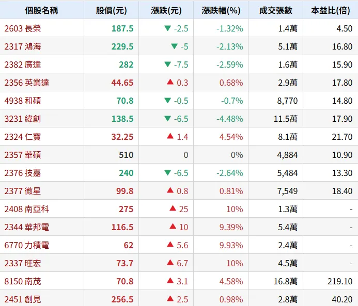Click the 漲跌幅(%) column header
Viewport: 358px width, 306px height.
click(x=221, y=10)
